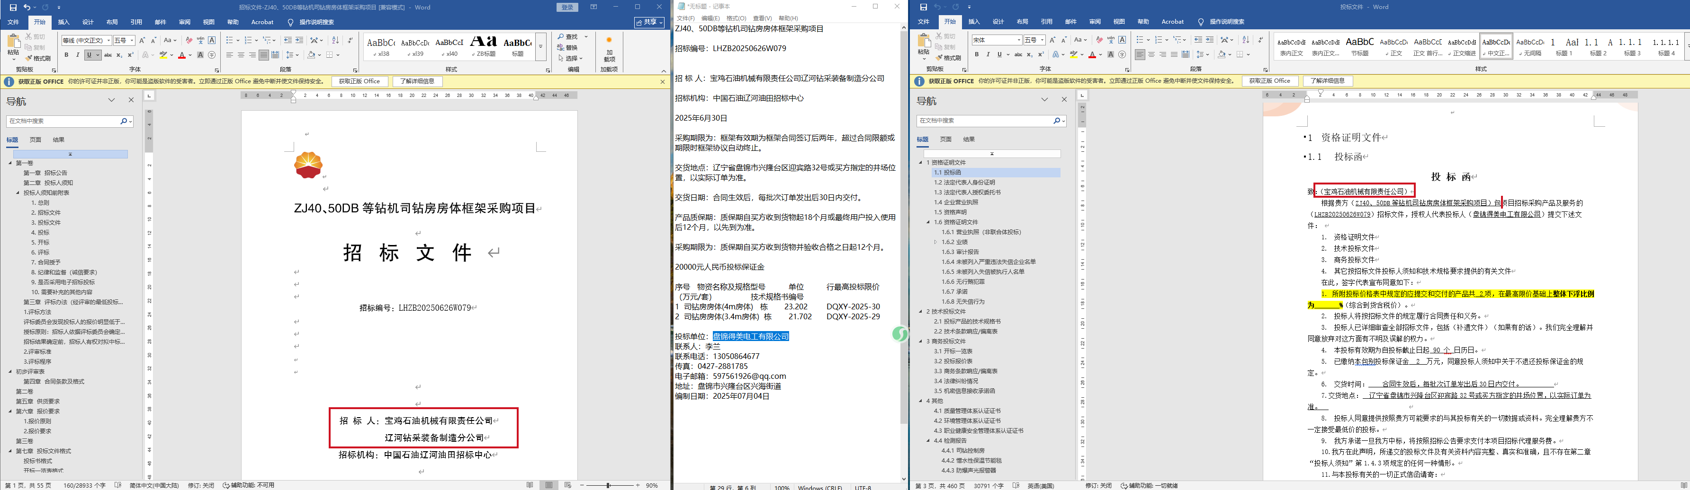
Task: Toggle Align Left in 投标文件 Word window
Action: 1140,54
